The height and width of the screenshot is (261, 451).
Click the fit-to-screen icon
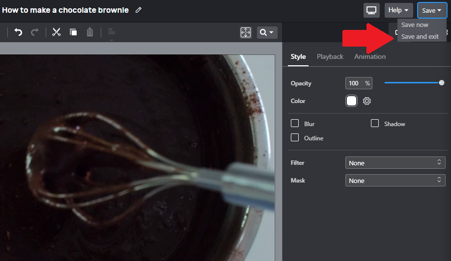(x=246, y=32)
